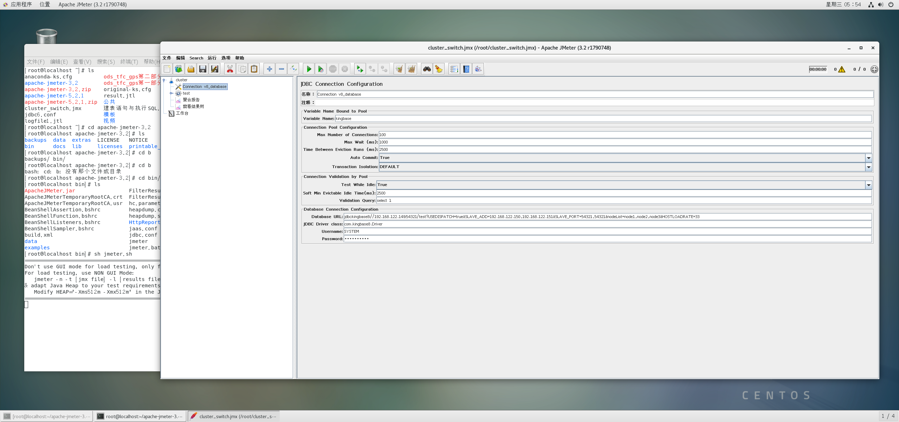
Task: Select the 察看结果树 tree element
Action: pos(193,107)
